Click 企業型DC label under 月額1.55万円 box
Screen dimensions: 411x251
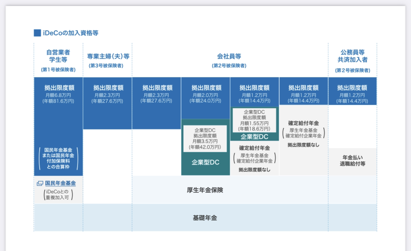coord(254,137)
